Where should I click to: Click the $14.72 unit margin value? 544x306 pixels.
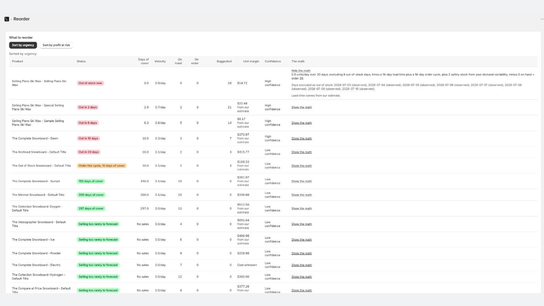pyautogui.click(x=242, y=83)
